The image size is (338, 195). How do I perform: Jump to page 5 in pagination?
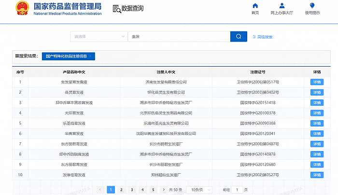pyautogui.click(x=153, y=190)
